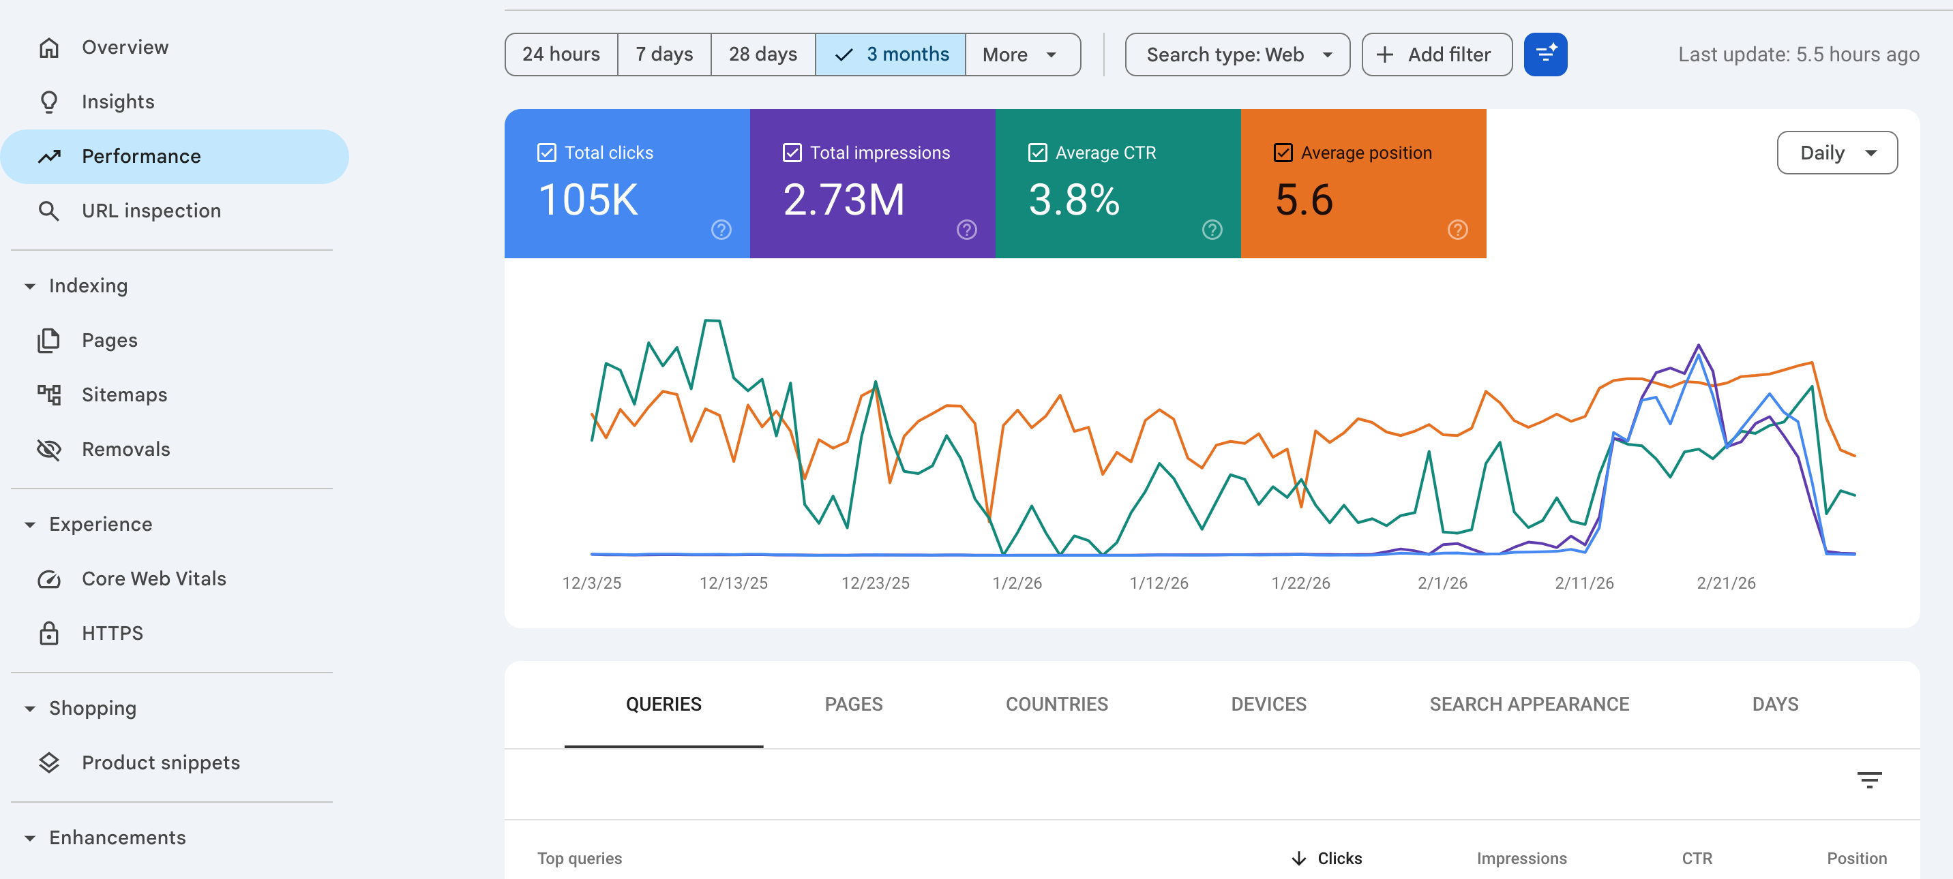Image resolution: width=1953 pixels, height=879 pixels.
Task: Open the Search type: Web dropdown
Action: tap(1236, 55)
